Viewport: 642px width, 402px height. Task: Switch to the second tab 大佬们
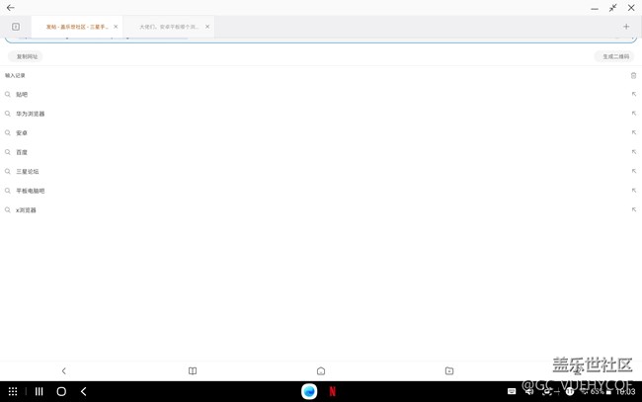[x=168, y=27]
